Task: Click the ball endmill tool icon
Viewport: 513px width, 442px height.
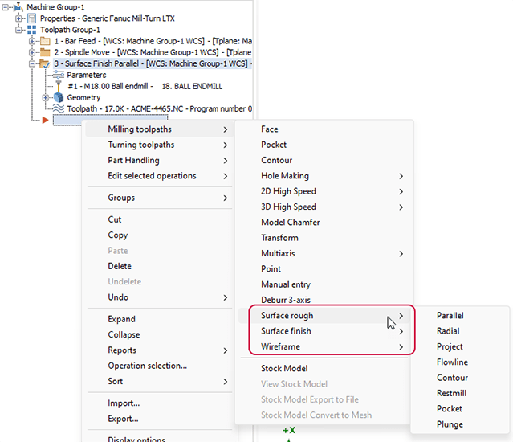Action: coord(59,86)
